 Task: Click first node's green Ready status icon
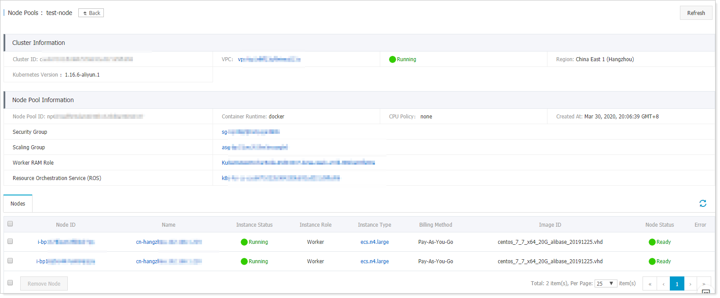tap(652, 242)
